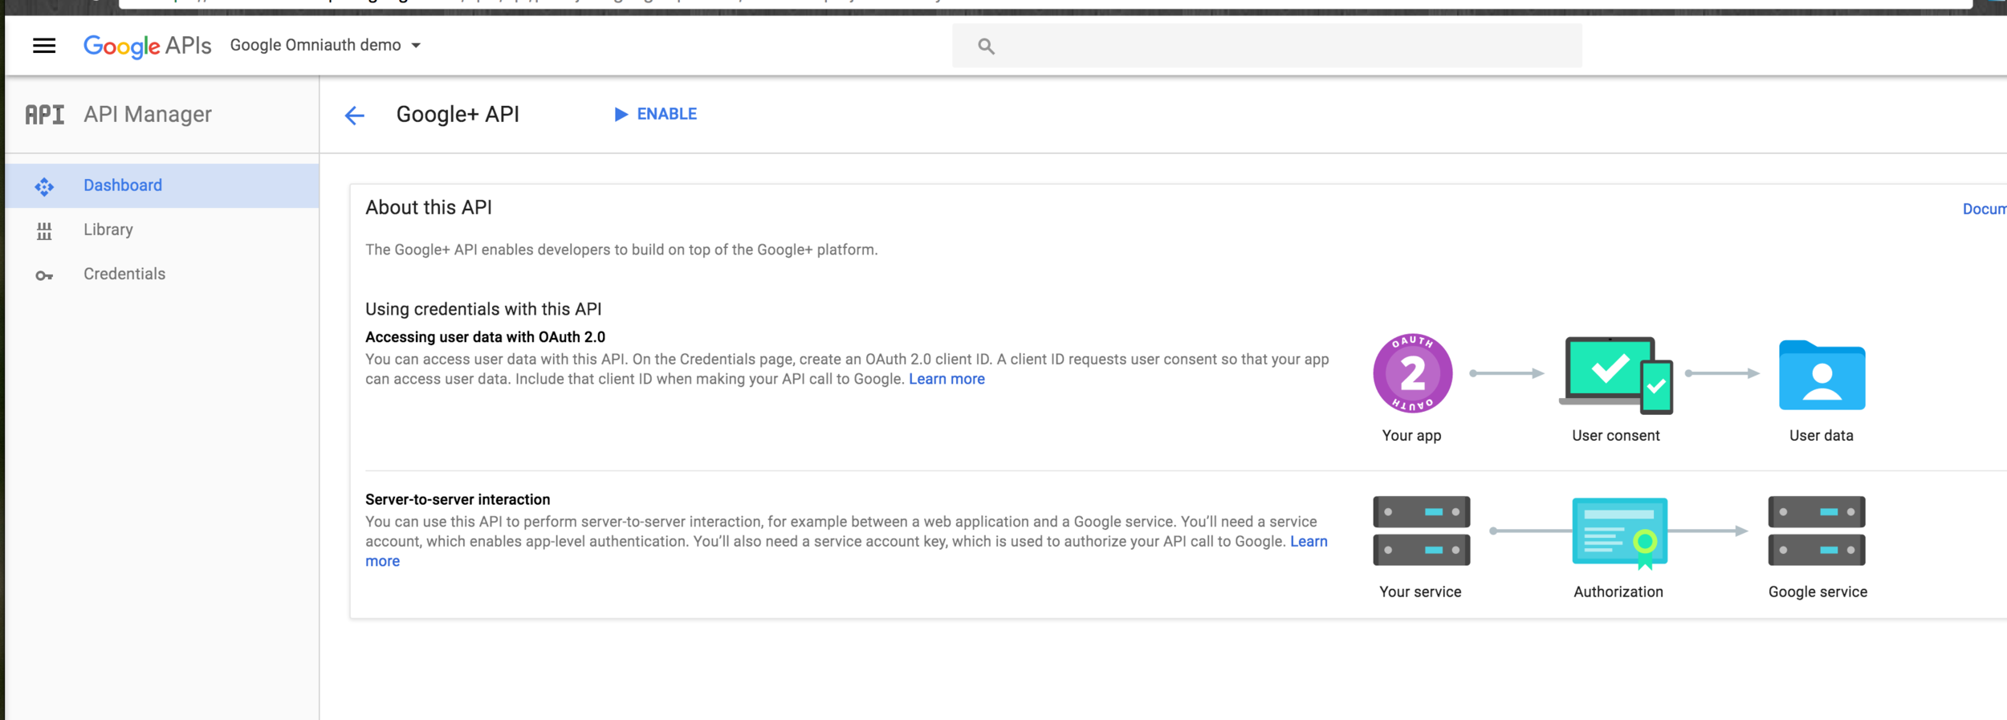The height and width of the screenshot is (720, 2007).
Task: Click the Credentials key icon
Action: [44, 276]
